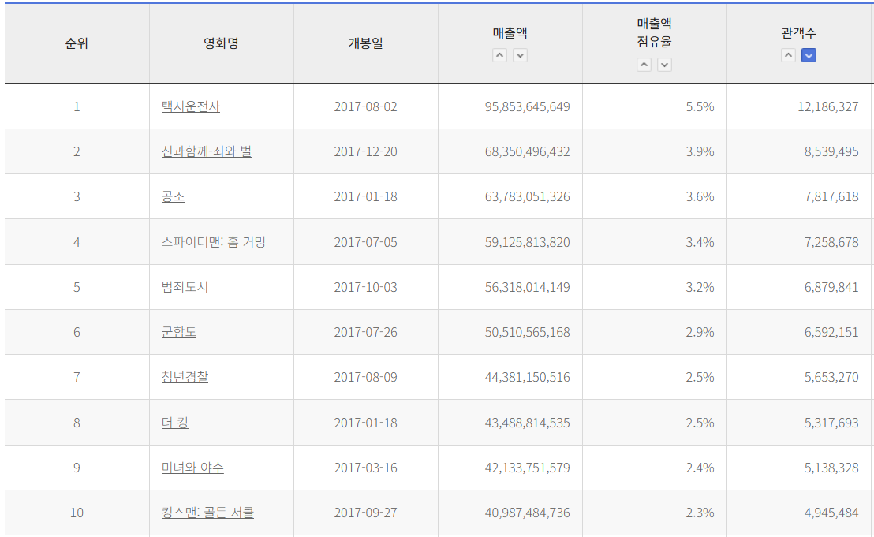Sort revenue share (매출액 점유율) descending
Viewport: 874px width, 537px height.
click(x=665, y=65)
